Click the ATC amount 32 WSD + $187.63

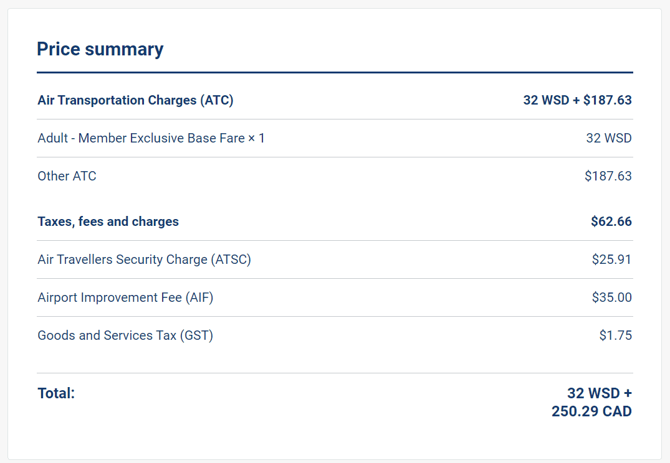click(577, 100)
